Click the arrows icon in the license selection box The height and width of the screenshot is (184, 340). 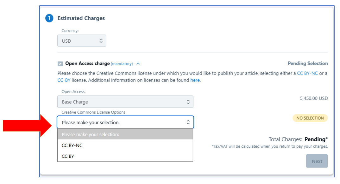click(188, 122)
